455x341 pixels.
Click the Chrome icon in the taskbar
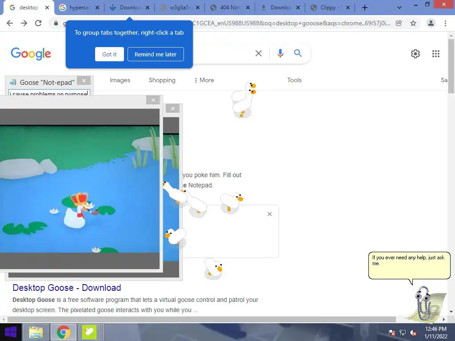(64, 332)
